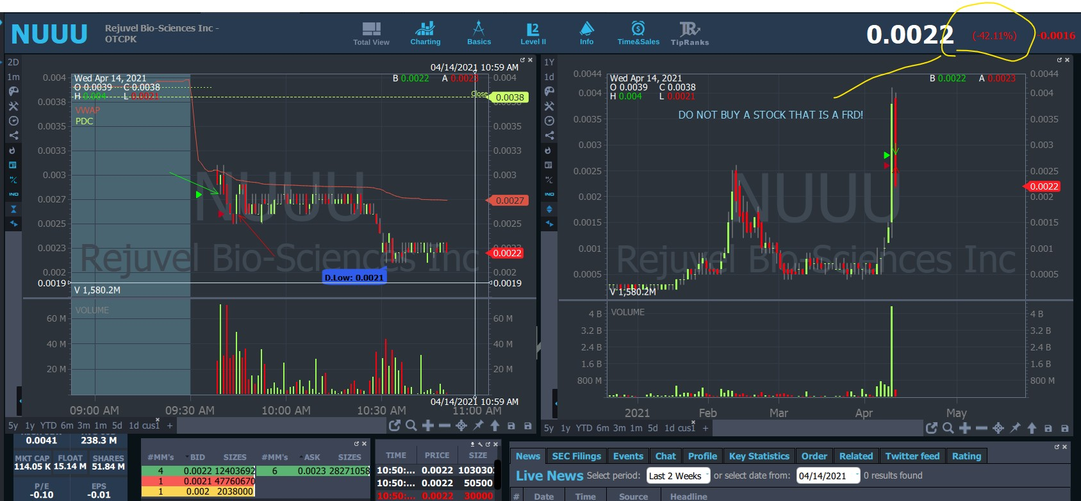Click the up arrow icon under intraday chart

click(495, 425)
